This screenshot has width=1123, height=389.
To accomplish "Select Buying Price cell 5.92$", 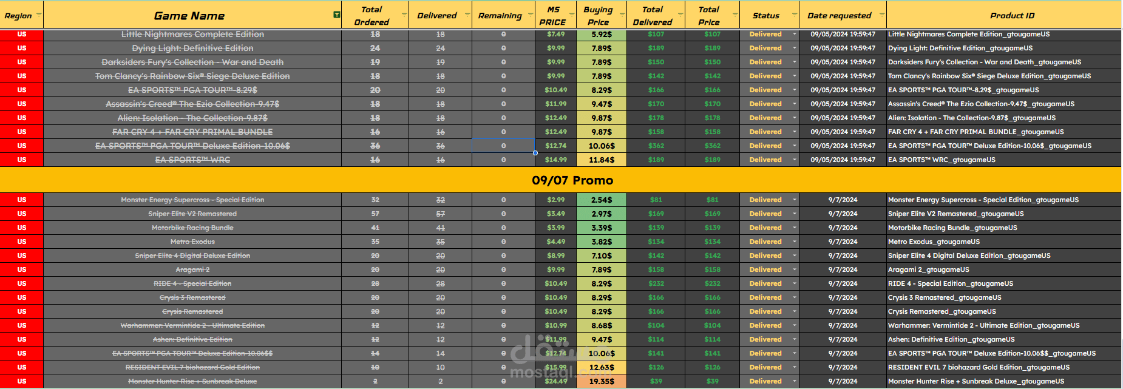I will (601, 34).
